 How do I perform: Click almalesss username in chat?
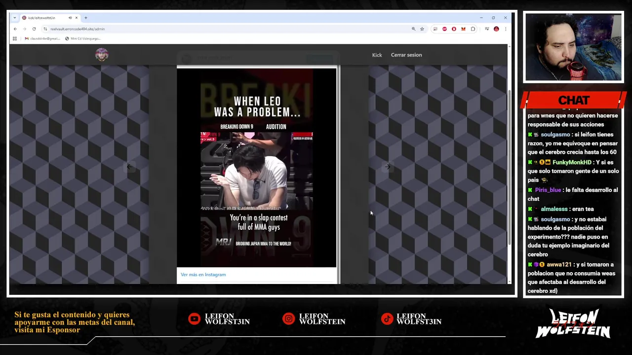(554, 209)
